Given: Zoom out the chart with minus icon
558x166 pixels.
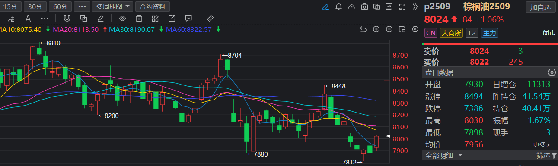Looking at the screenshot, I should pyautogui.click(x=389, y=29).
